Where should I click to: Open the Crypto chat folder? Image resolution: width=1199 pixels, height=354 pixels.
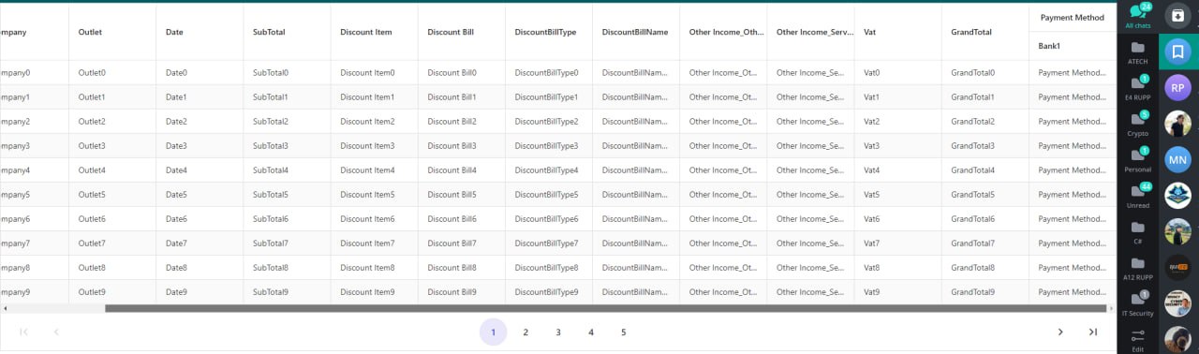[x=1137, y=124]
